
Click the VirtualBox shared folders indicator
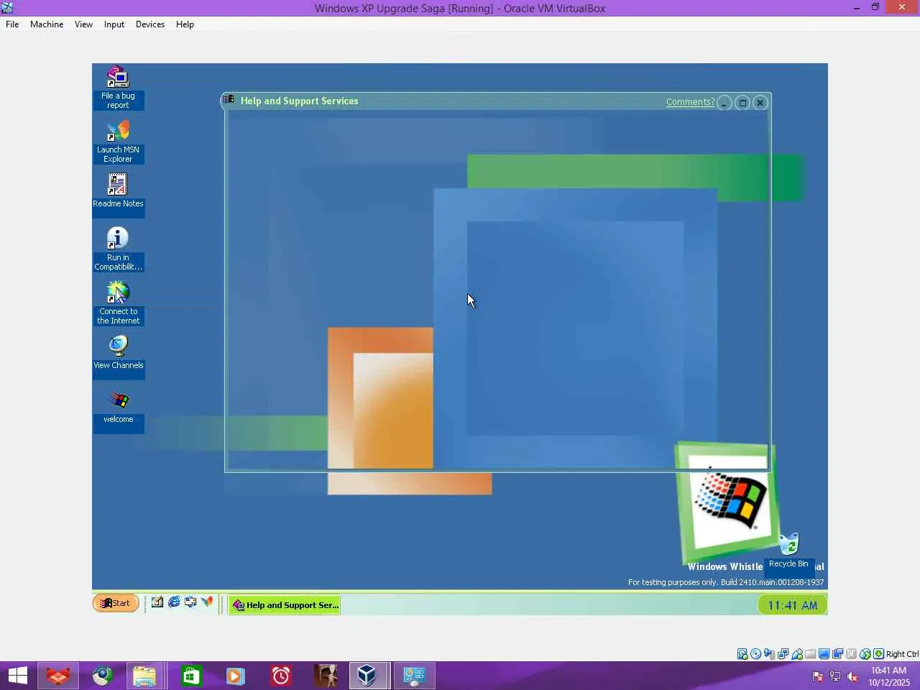pyautogui.click(x=811, y=654)
